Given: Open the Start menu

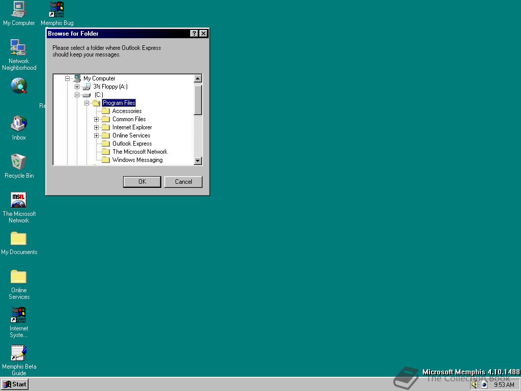Looking at the screenshot, I should (15, 385).
